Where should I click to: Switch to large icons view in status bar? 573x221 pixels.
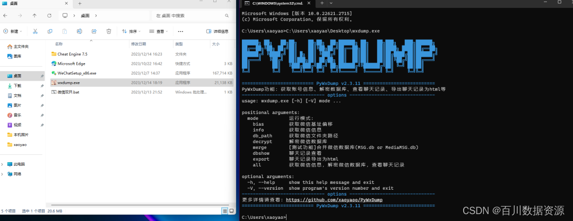point(231,211)
